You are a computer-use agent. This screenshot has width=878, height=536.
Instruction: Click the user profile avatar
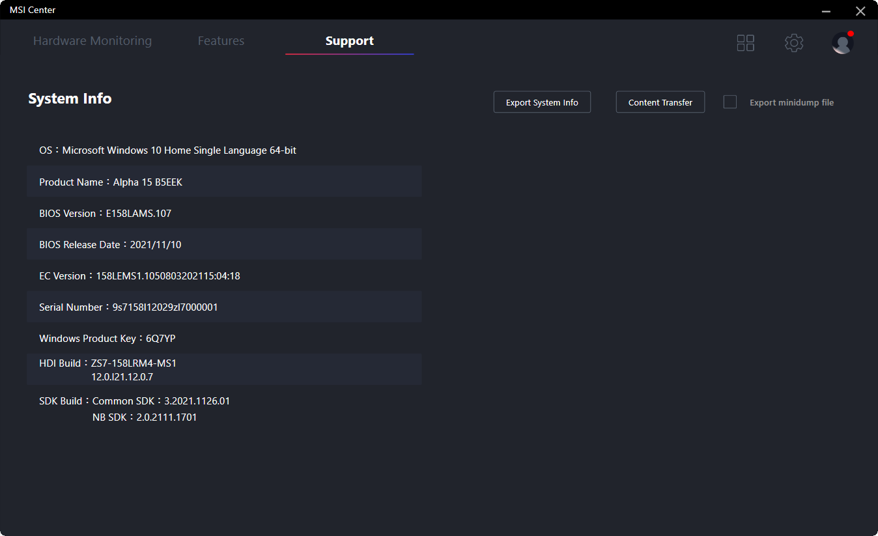click(842, 43)
